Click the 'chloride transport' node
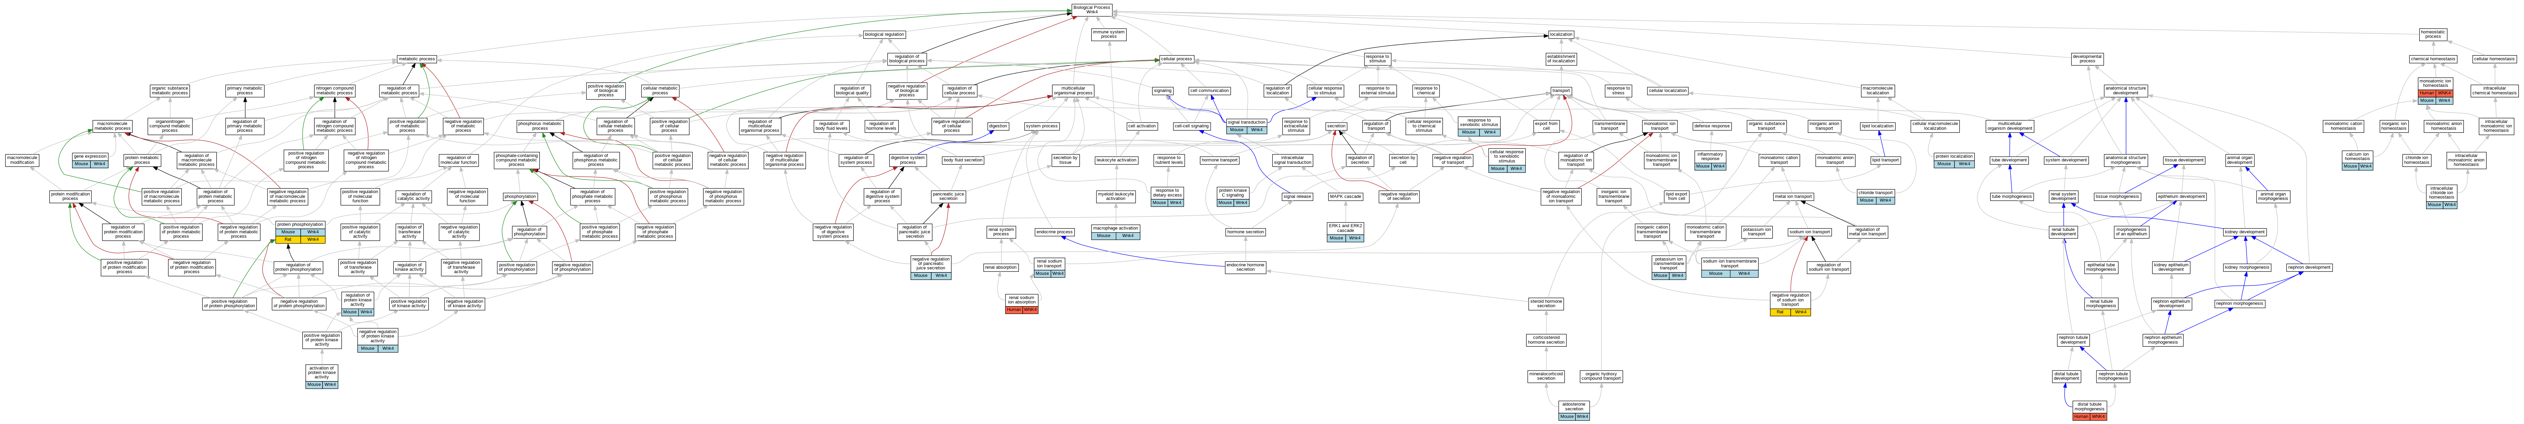Viewport: 2524px width, 424px height. [1875, 197]
